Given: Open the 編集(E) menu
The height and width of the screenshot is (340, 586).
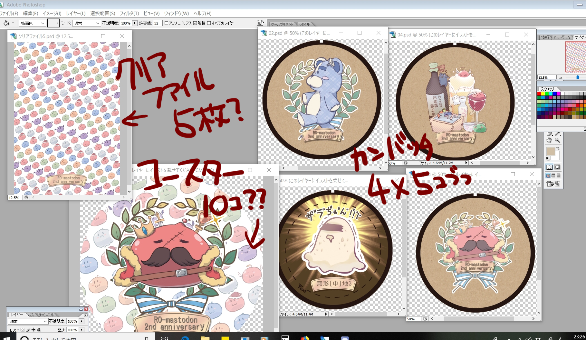Looking at the screenshot, I should tap(30, 13).
